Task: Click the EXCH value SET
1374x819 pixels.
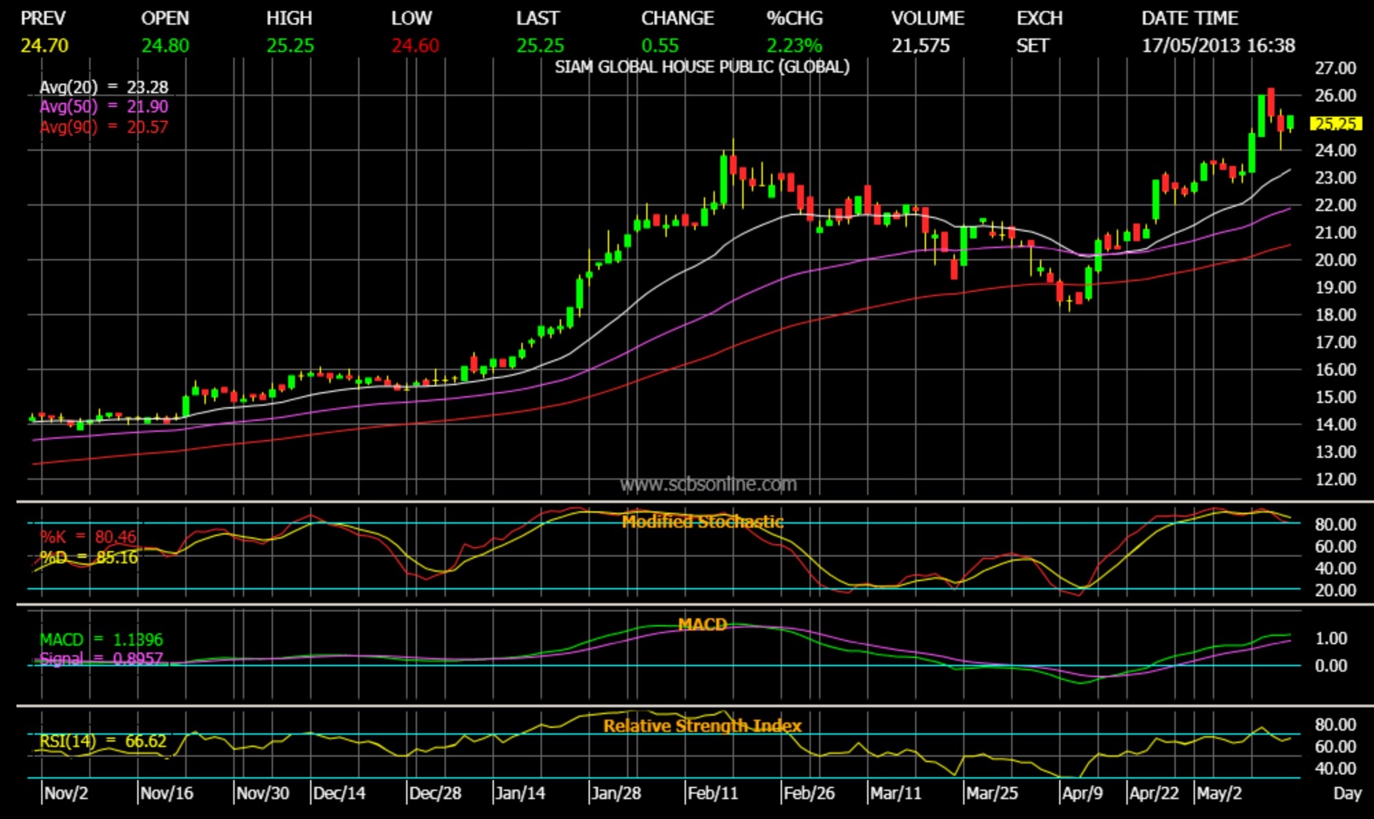Action: [x=1032, y=46]
